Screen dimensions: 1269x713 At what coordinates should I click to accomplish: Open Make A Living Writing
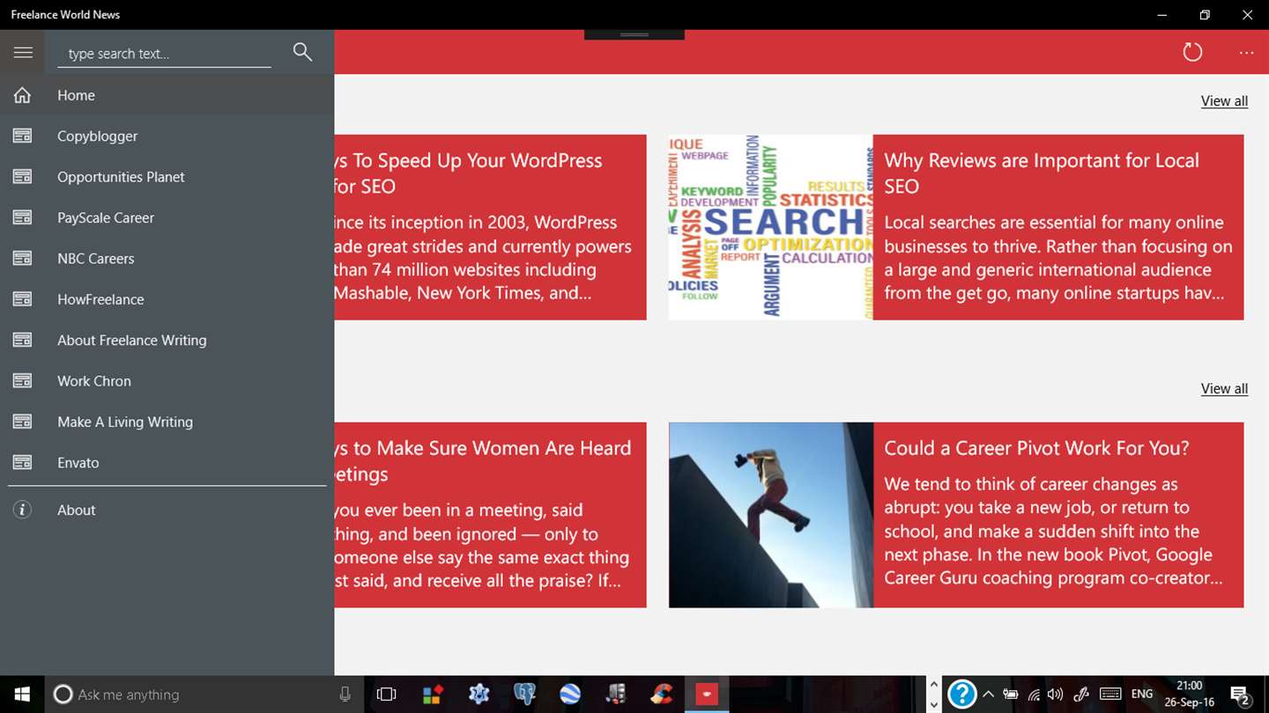pyautogui.click(x=167, y=422)
